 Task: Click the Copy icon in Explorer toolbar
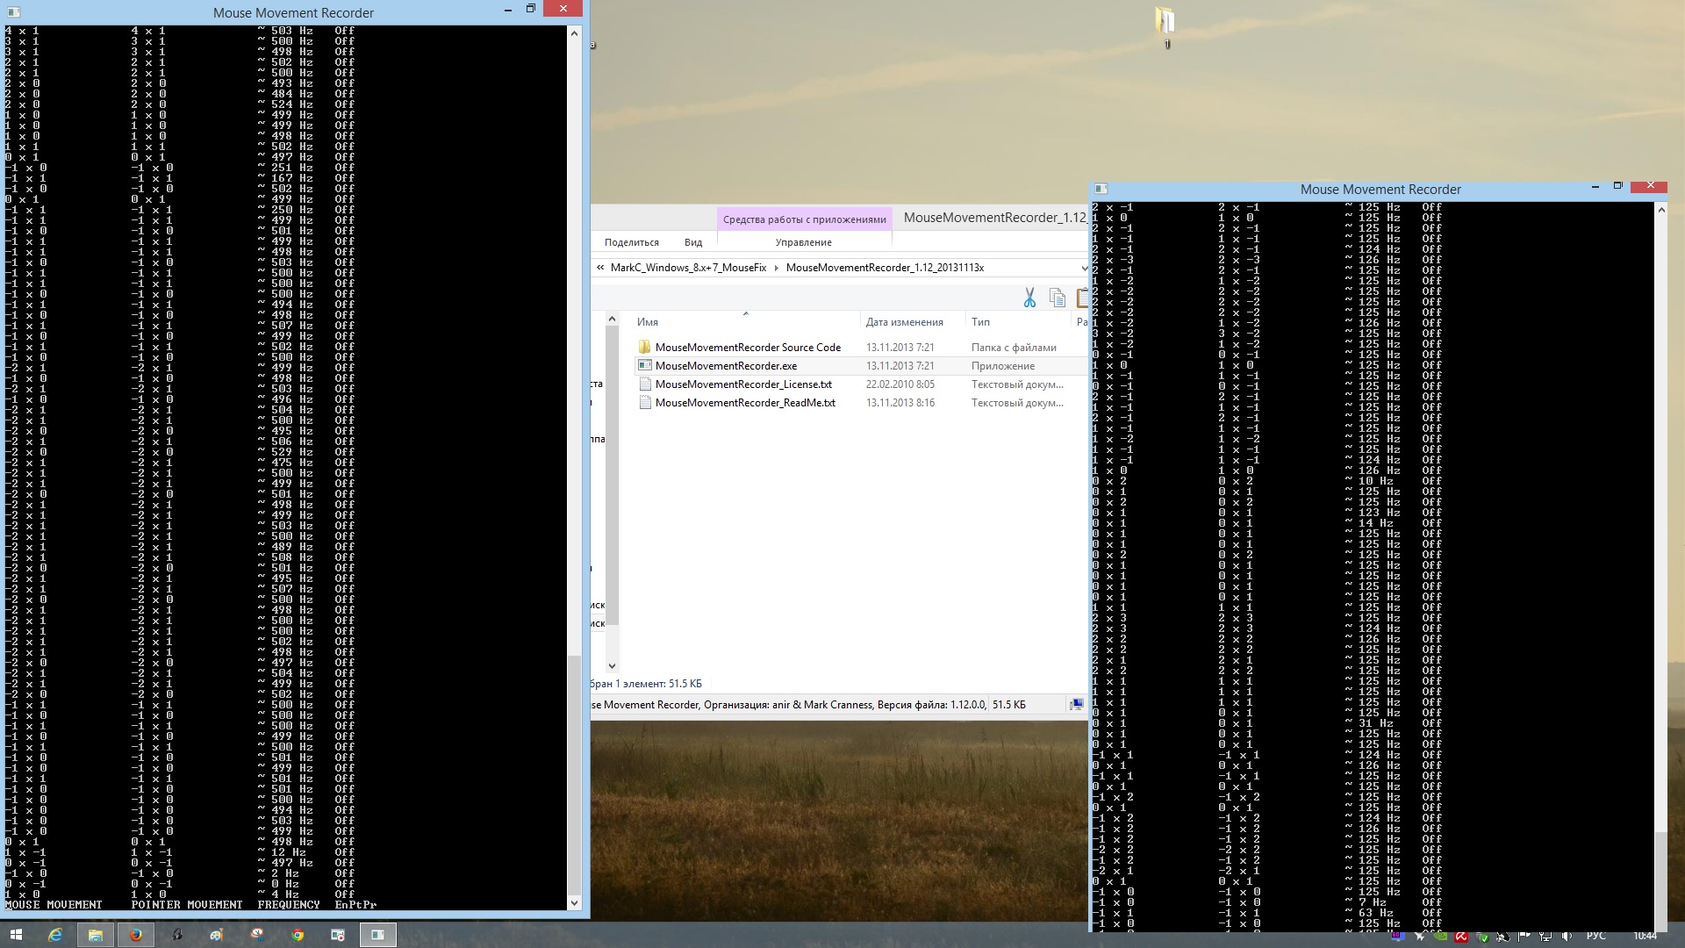[x=1057, y=298]
